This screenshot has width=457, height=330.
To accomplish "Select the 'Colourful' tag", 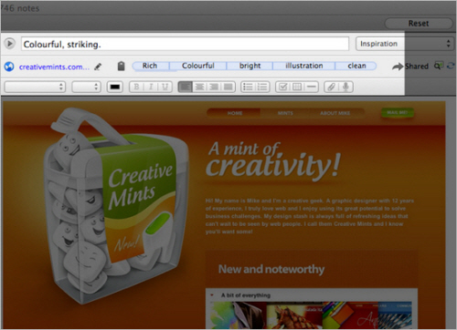I will 198,66.
